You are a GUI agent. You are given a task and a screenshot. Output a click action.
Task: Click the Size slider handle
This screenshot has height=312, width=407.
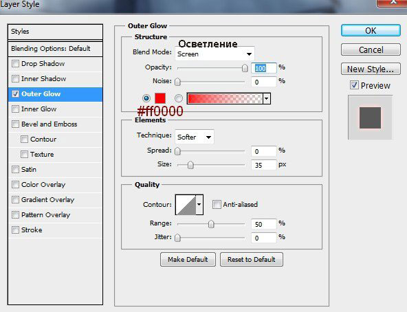pyautogui.click(x=190, y=165)
